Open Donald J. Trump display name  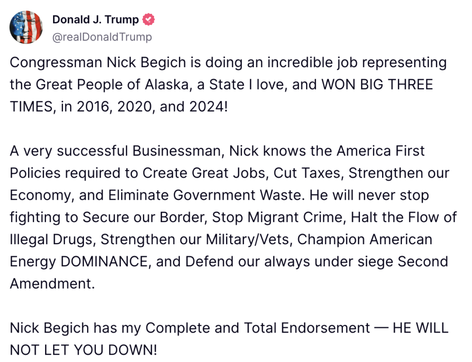point(95,19)
